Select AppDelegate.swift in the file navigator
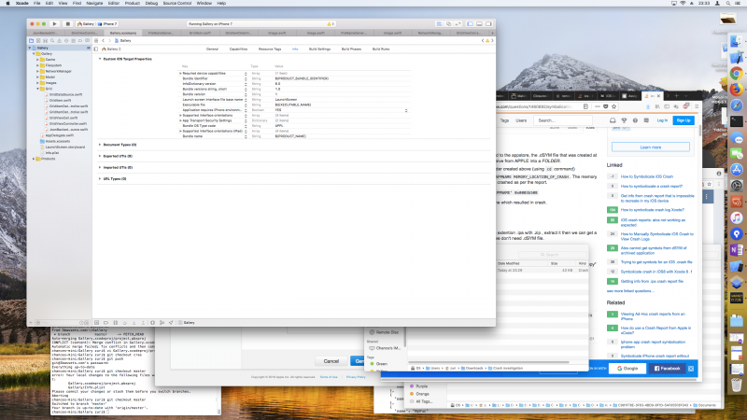The image size is (747, 420). coord(60,135)
